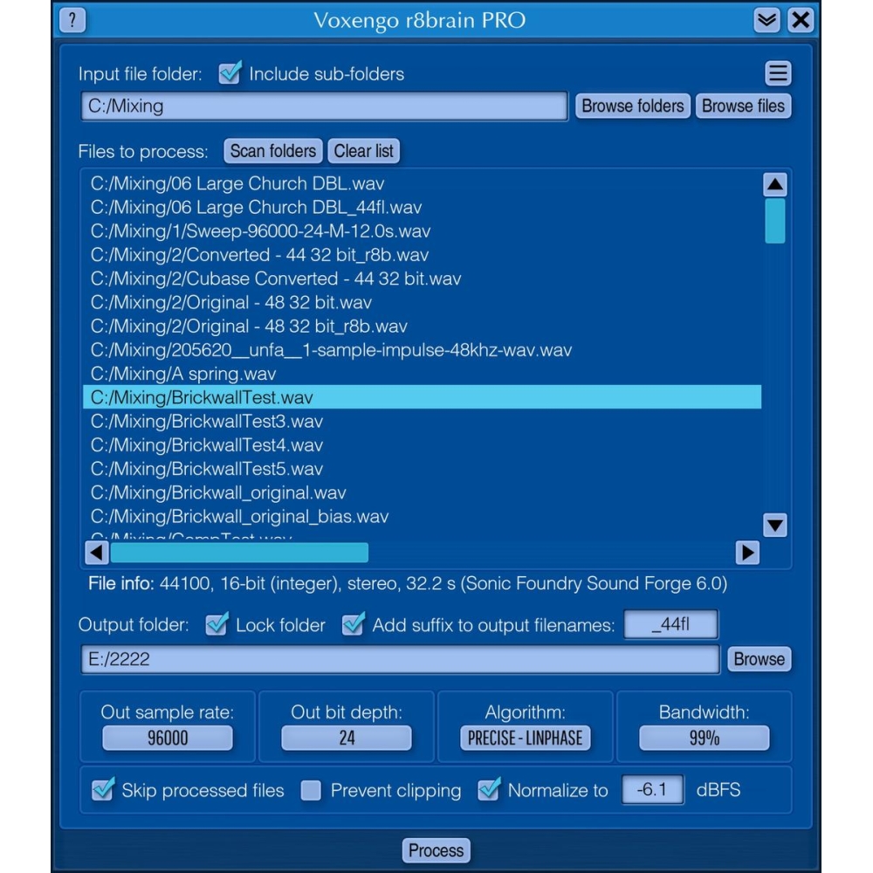The image size is (873, 873).
Task: Edit the suffix field _44fl
Action: coord(670,624)
